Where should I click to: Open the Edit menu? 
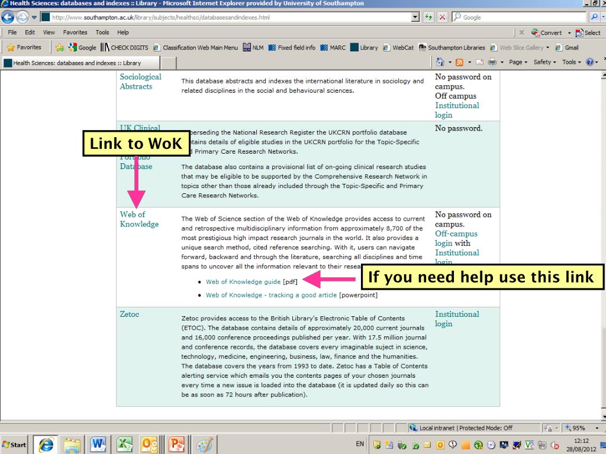[x=30, y=33]
